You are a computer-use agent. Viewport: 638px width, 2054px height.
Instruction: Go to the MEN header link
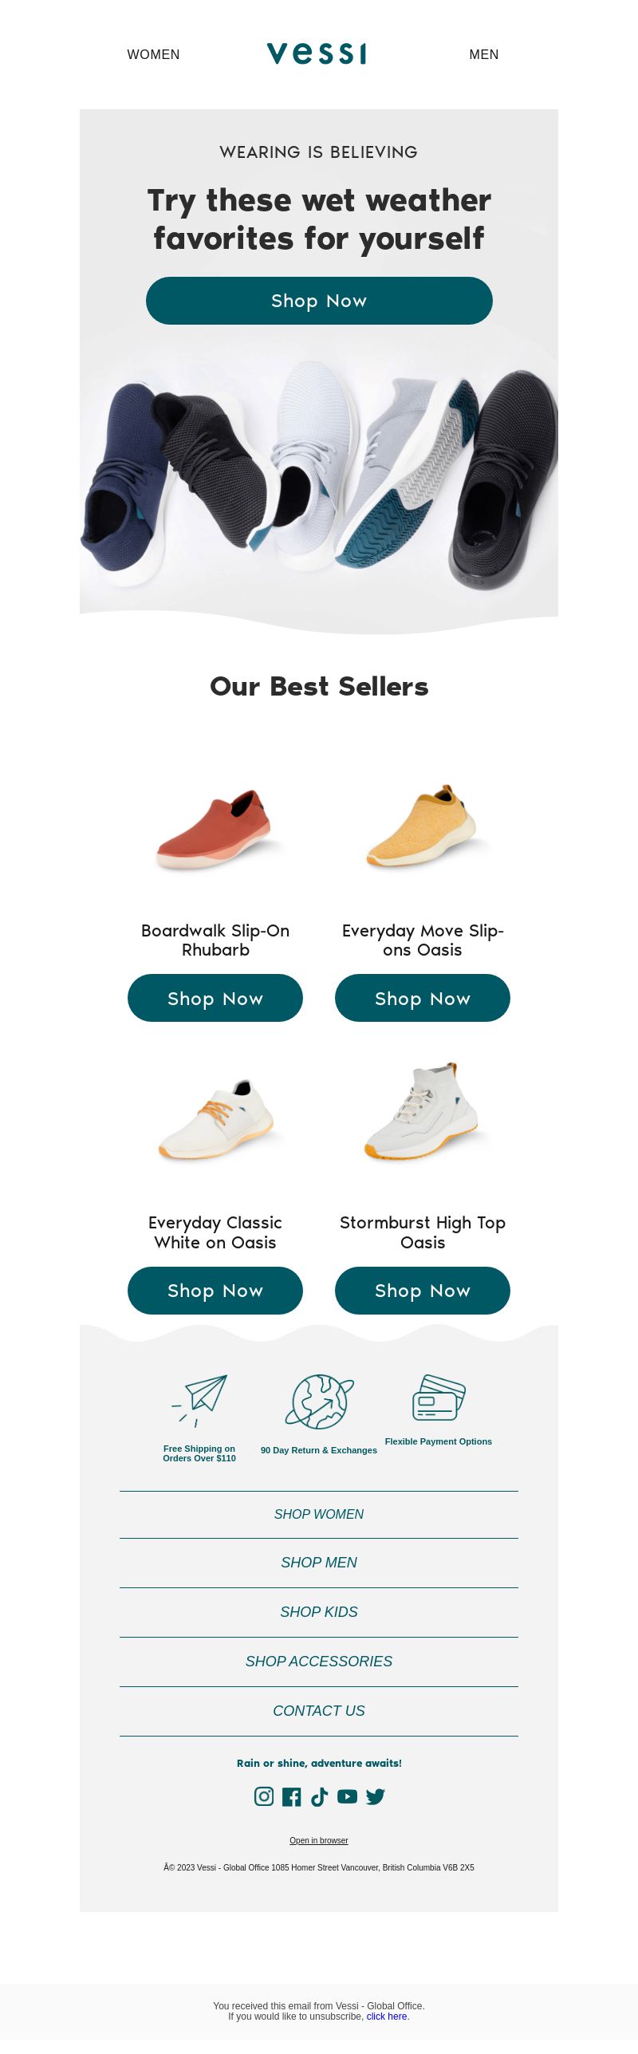click(484, 54)
